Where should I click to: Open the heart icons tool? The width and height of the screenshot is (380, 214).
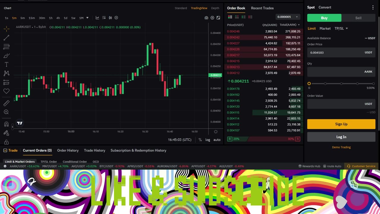pyautogui.click(x=6, y=91)
